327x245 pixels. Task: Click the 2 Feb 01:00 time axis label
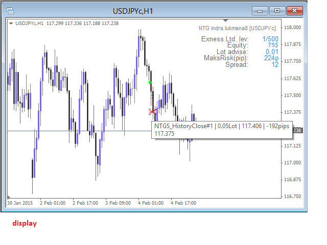tap(53, 203)
